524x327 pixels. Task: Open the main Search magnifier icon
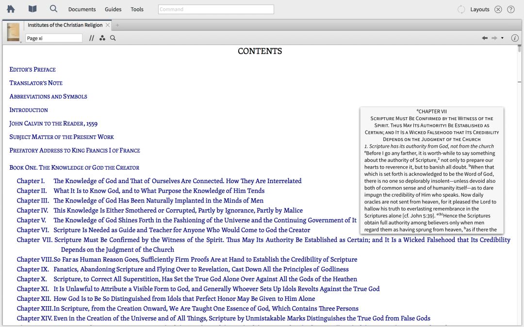pos(53,9)
